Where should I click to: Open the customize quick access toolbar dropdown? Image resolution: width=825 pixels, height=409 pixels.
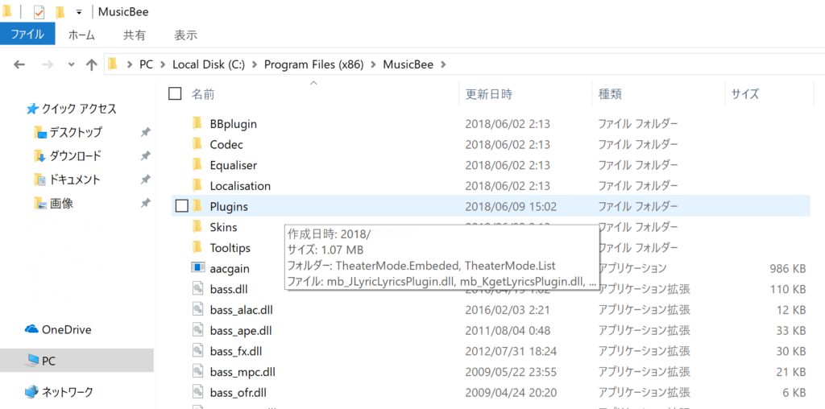pyautogui.click(x=79, y=12)
